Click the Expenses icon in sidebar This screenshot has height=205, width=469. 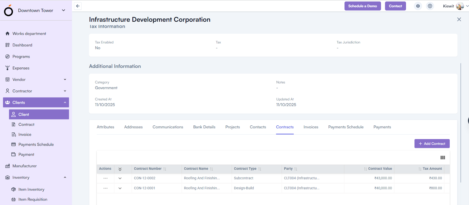pos(8,68)
